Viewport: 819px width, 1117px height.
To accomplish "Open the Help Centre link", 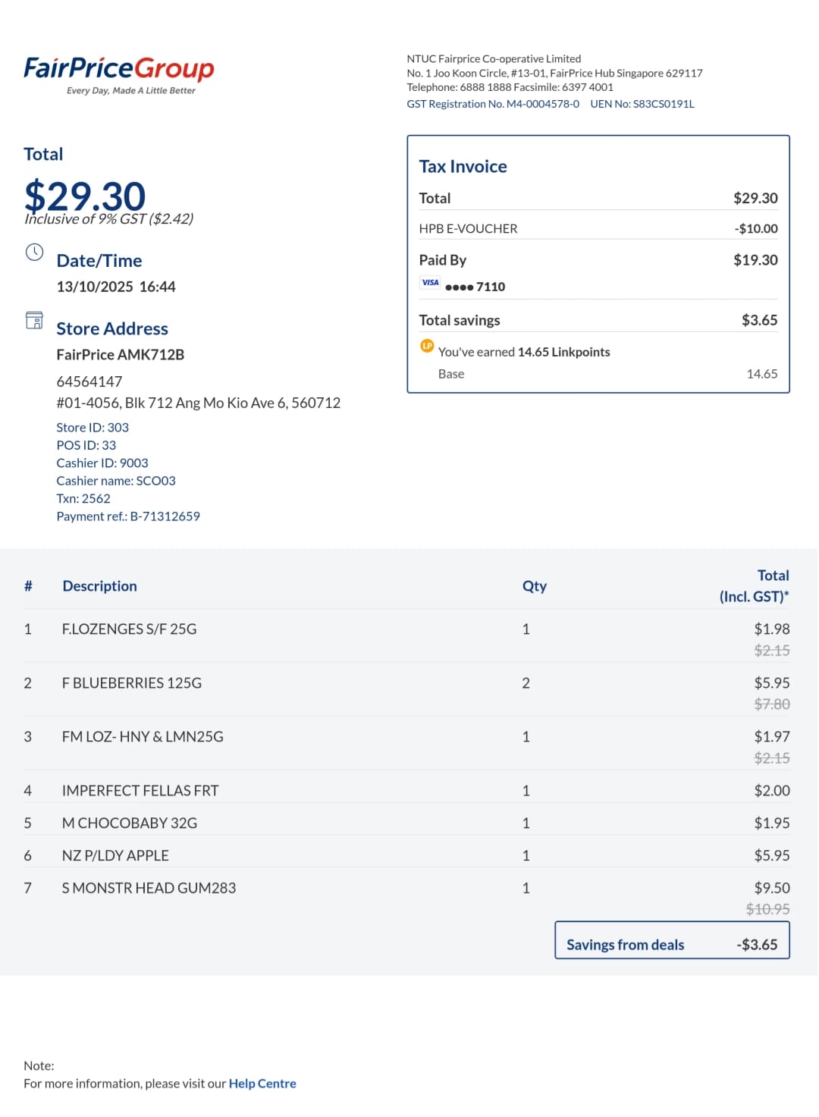I will pyautogui.click(x=262, y=1084).
